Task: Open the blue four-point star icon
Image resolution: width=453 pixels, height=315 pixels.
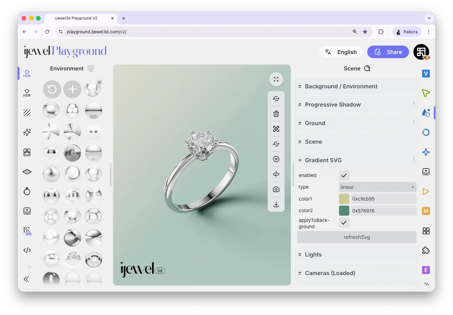Action: [x=426, y=152]
